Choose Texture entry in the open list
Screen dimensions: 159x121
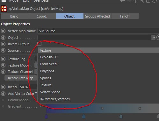coord(46,85)
